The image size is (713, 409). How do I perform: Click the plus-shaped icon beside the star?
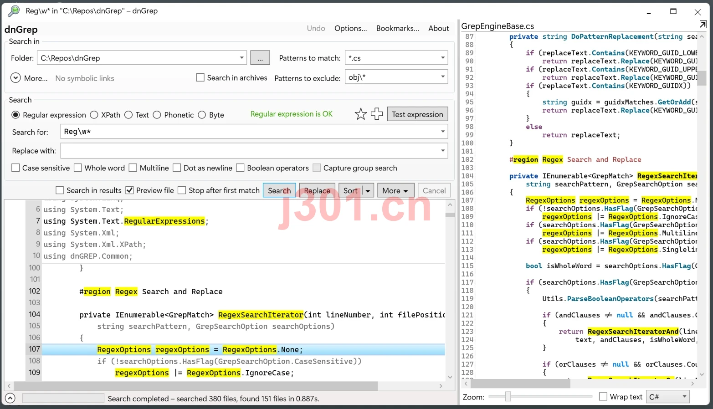[377, 114]
